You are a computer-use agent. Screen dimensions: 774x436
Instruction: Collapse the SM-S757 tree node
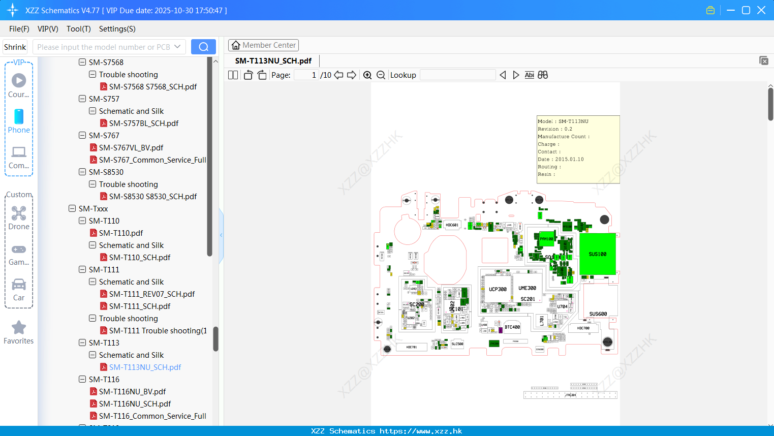click(82, 99)
